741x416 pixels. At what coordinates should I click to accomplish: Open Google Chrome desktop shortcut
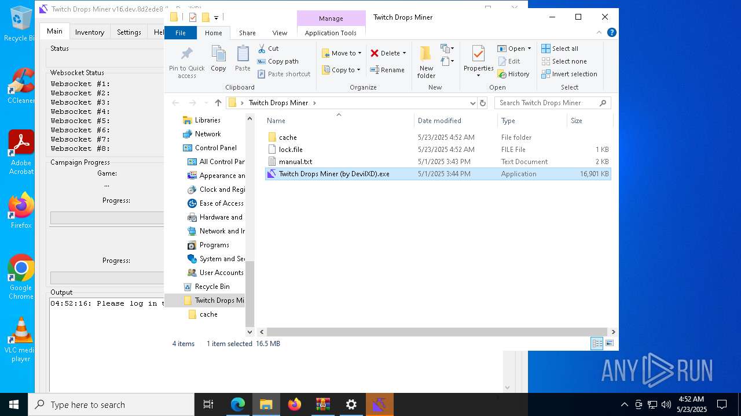pyautogui.click(x=21, y=277)
